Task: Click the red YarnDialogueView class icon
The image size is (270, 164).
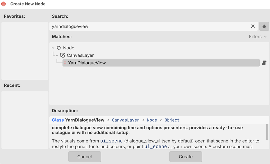Action: (x=65, y=63)
